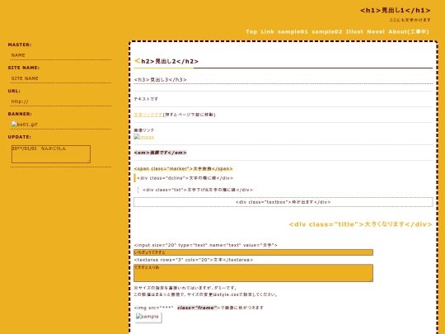Viewport: 445px width, 334px height.
Task: Click the SITE NAME value text
Action: [x=25, y=78]
